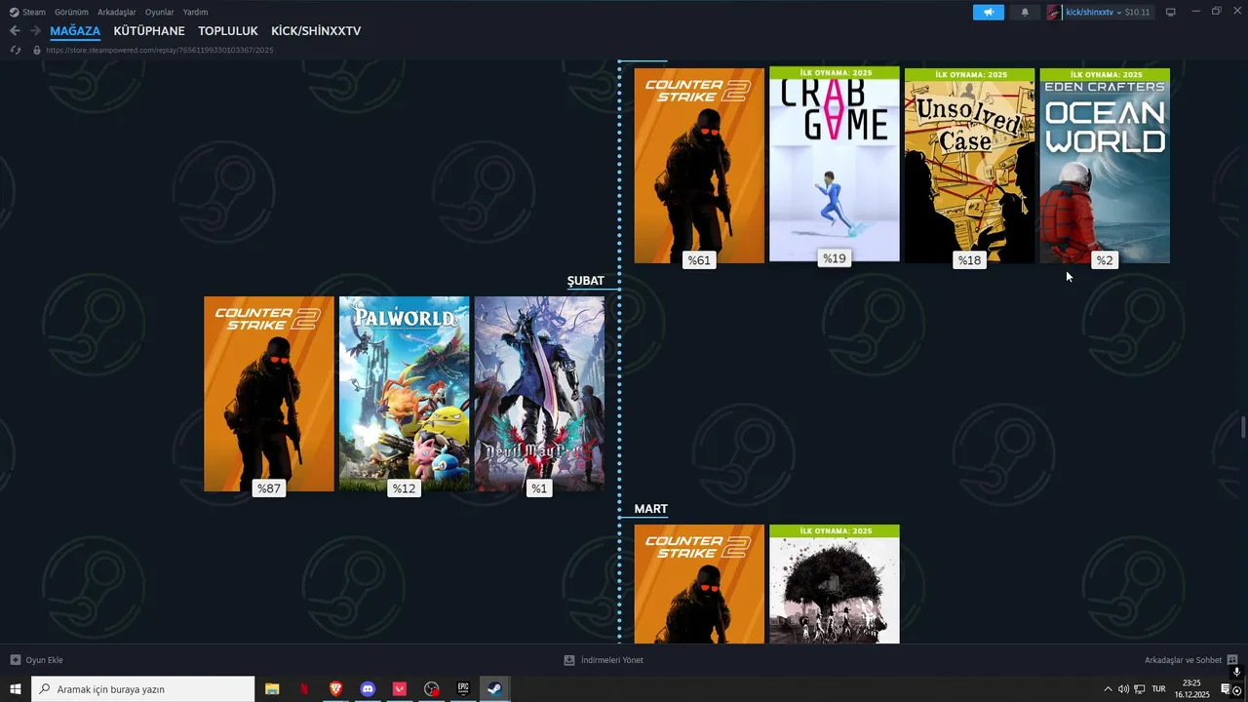1248x702 pixels.
Task: Open Epic Games Launcher from taskbar
Action: click(463, 689)
